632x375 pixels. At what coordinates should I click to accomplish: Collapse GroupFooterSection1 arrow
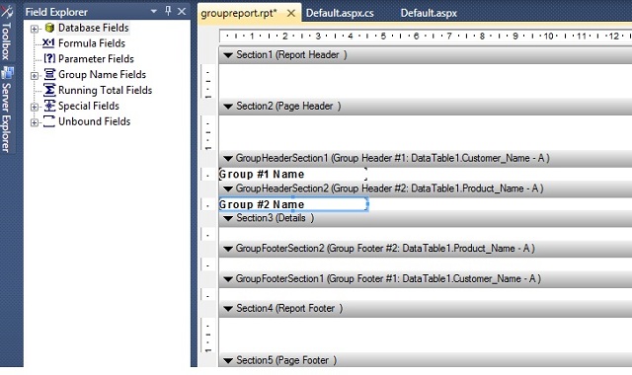tap(228, 278)
